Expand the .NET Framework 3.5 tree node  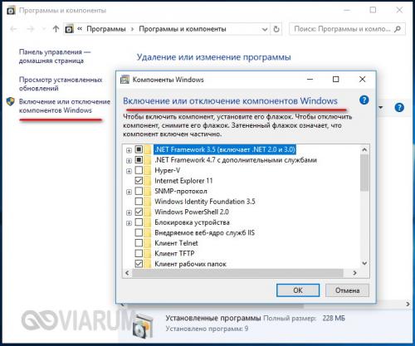click(129, 150)
